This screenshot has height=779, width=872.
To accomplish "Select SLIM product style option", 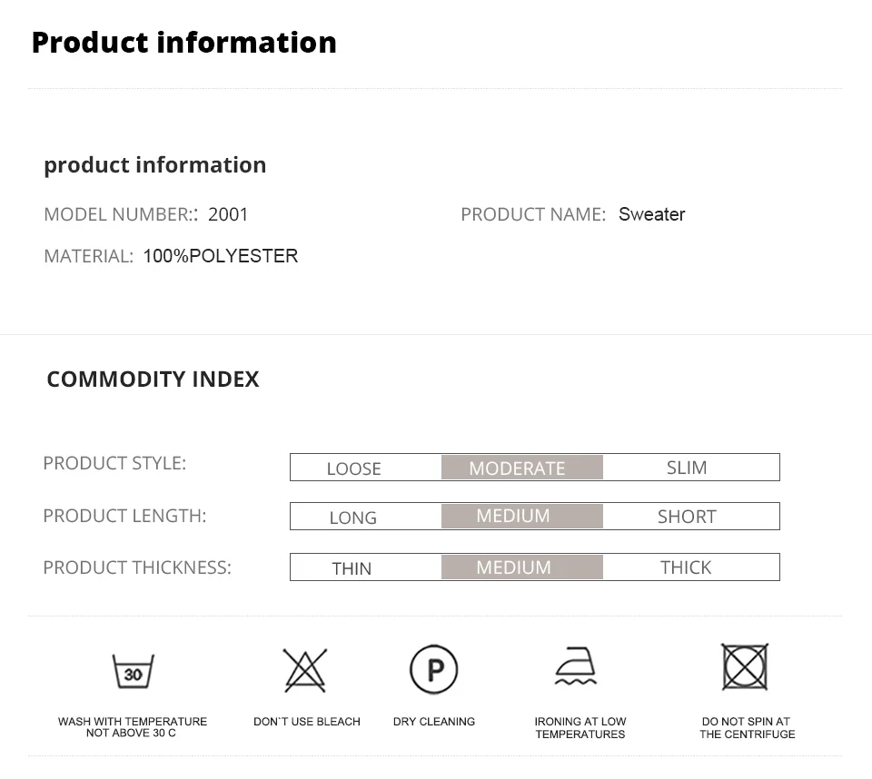I will 687,468.
